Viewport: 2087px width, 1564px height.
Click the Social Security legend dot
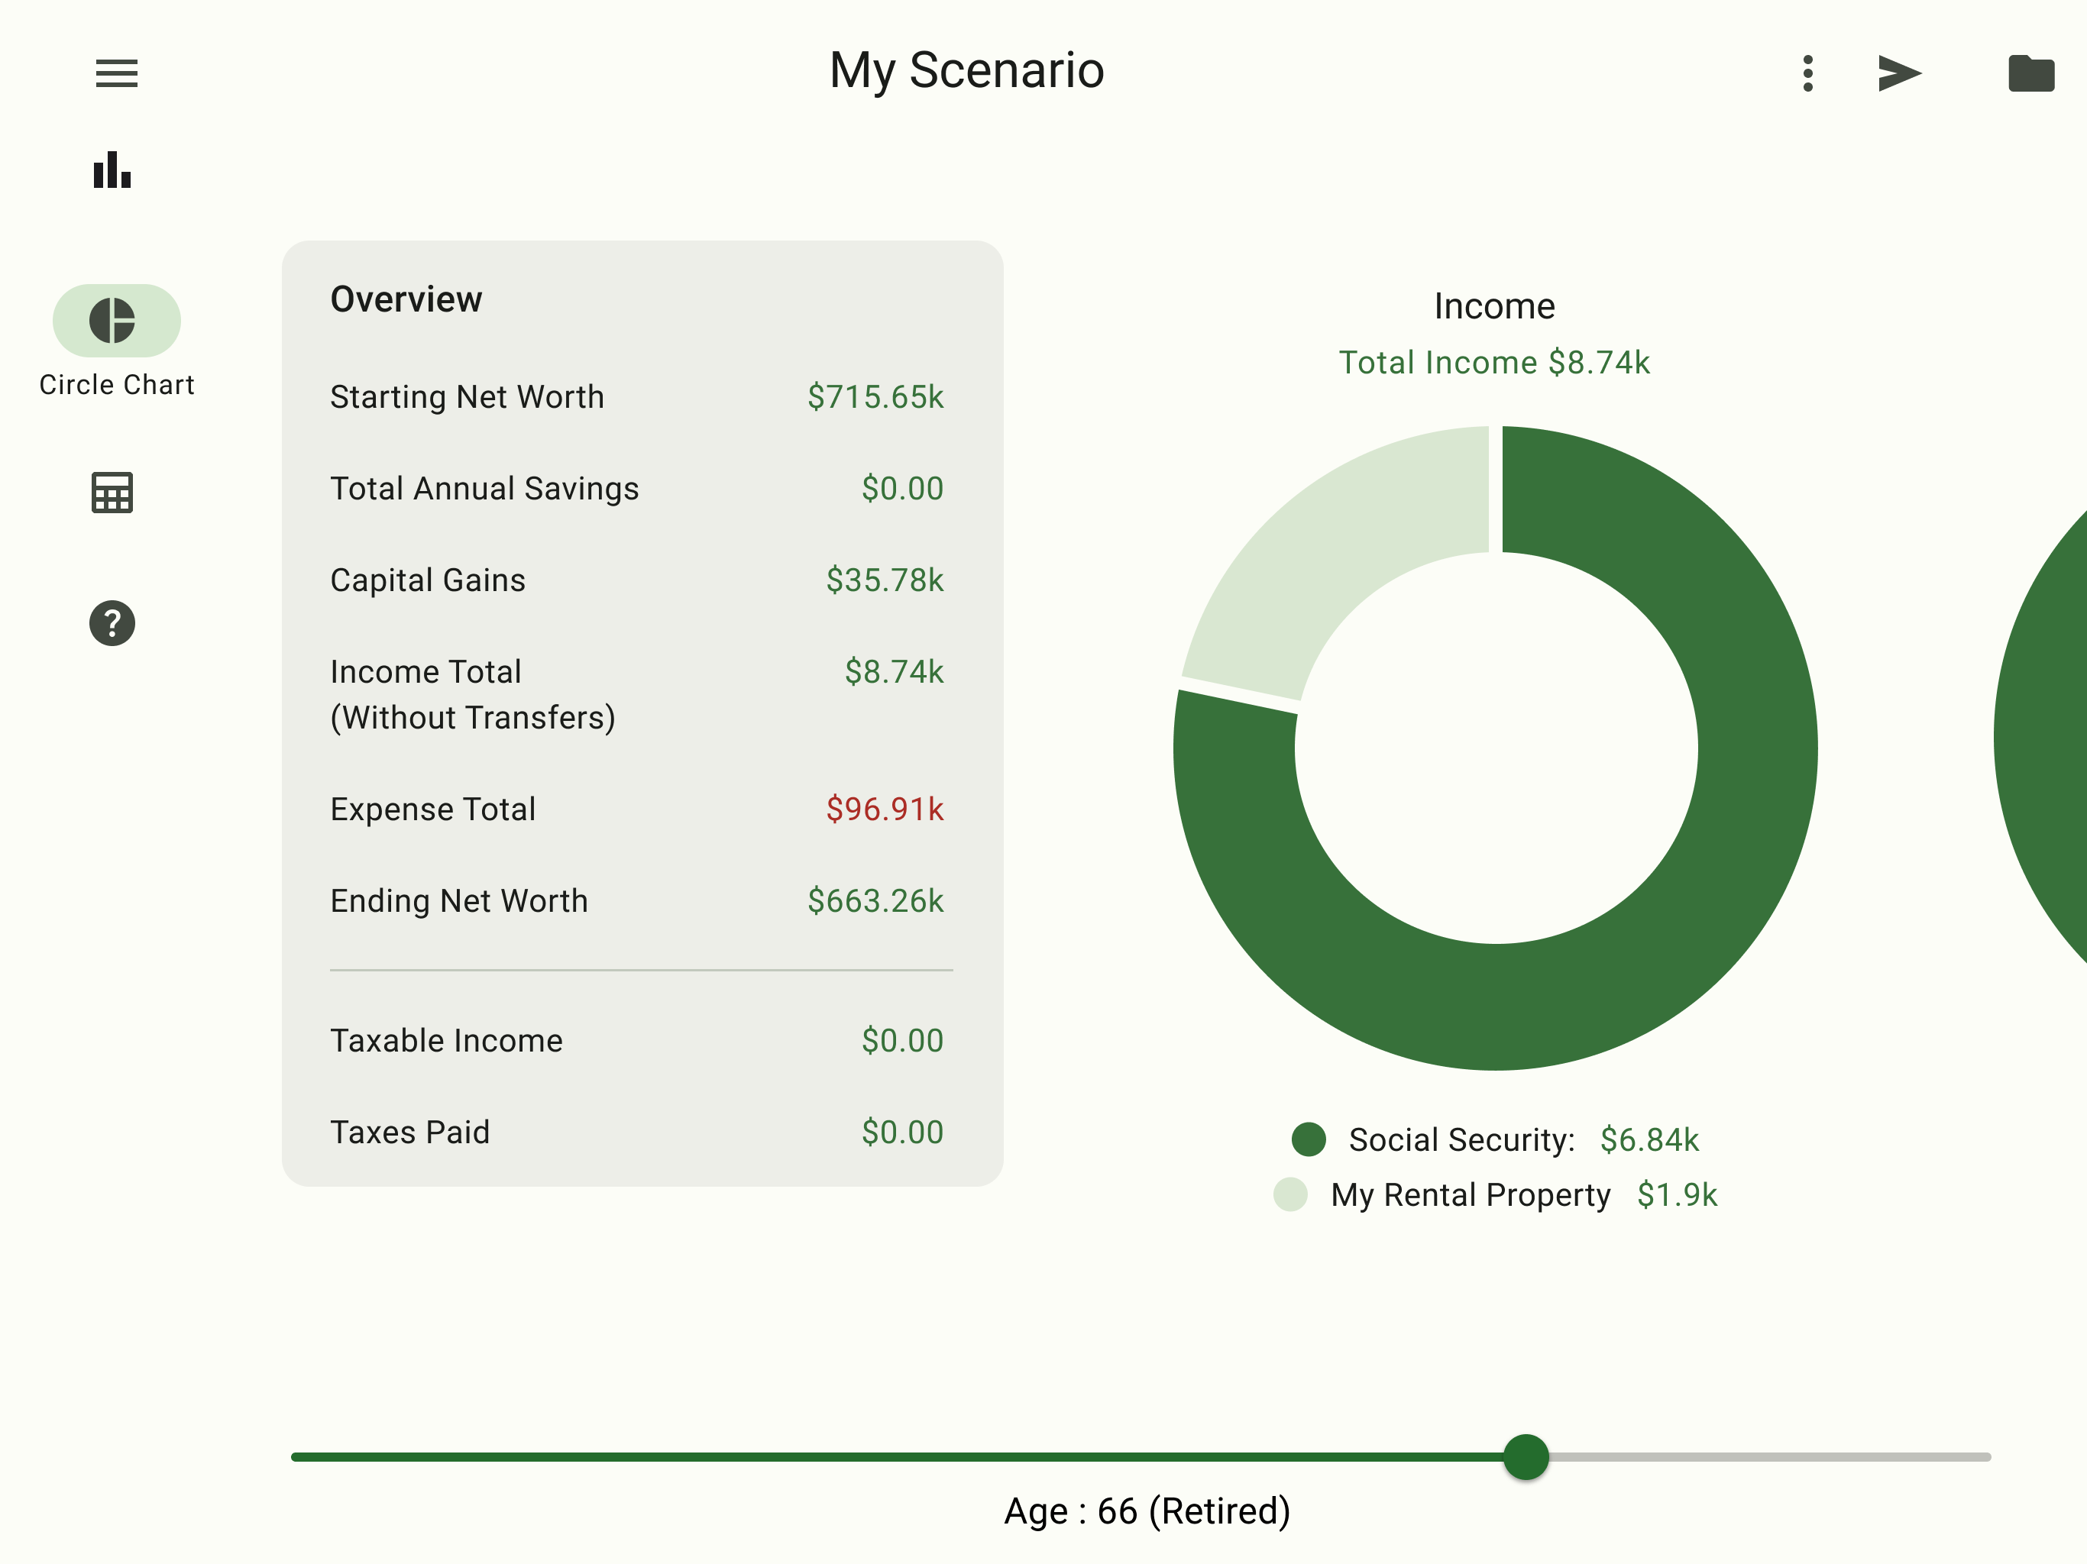[1308, 1139]
